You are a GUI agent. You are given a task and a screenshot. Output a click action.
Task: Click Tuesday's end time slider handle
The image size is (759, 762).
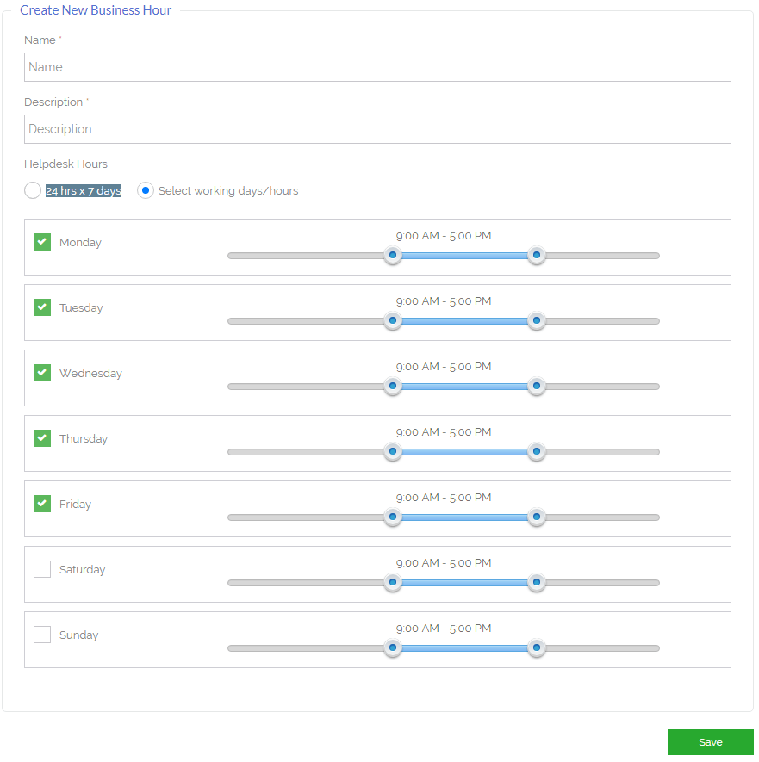pyautogui.click(x=537, y=321)
